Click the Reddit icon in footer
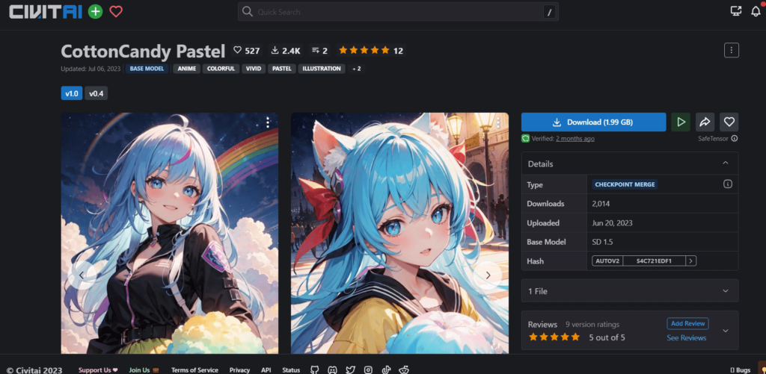766x374 pixels. point(404,370)
